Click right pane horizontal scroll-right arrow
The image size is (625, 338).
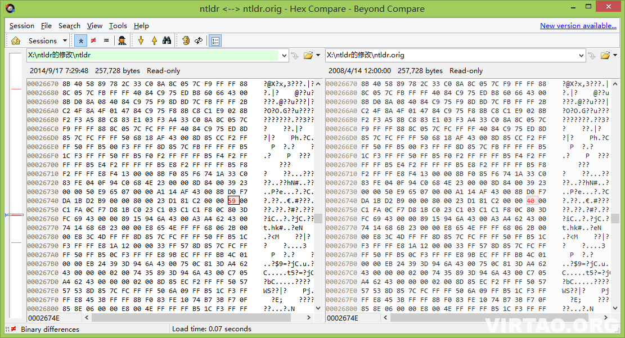point(606,317)
